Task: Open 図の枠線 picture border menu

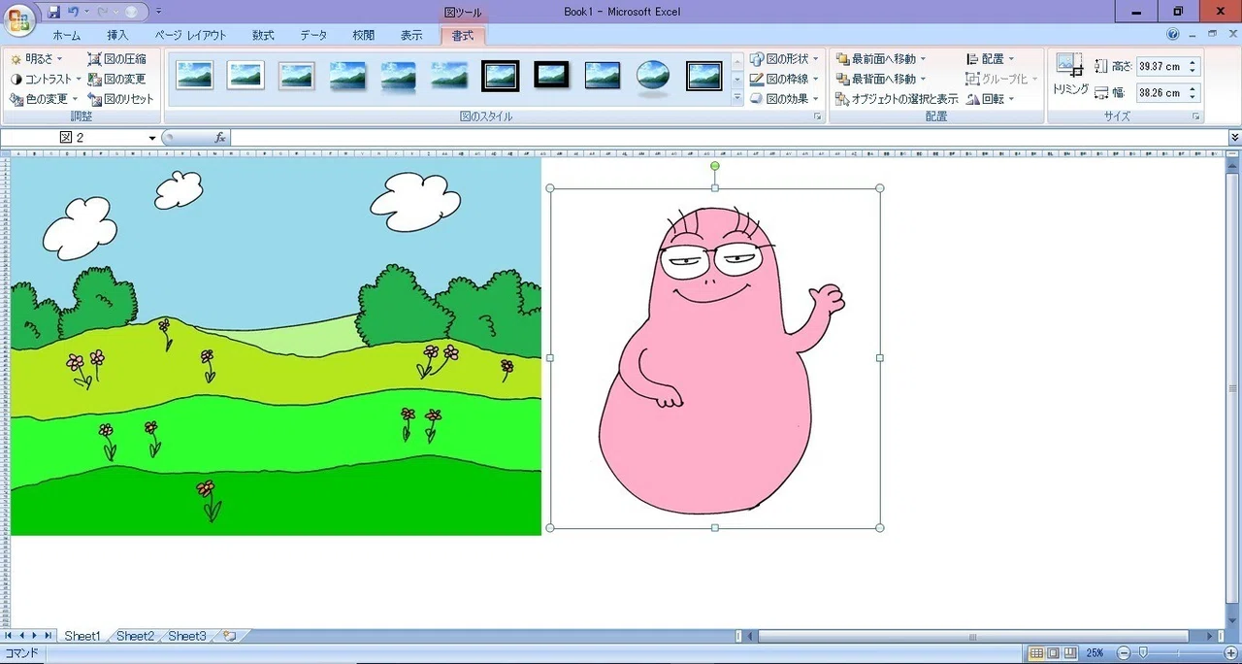Action: click(x=785, y=79)
